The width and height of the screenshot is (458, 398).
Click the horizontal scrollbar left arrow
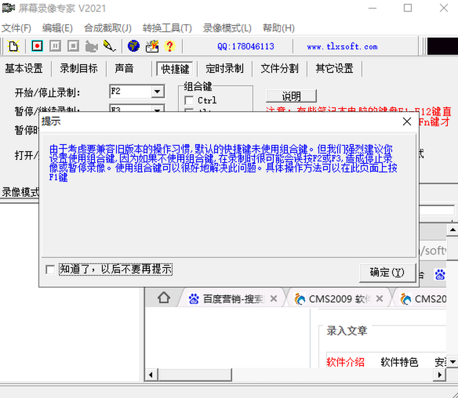pos(151,375)
